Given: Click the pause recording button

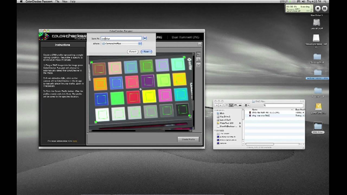Looking at the screenshot, I should tap(324, 8).
